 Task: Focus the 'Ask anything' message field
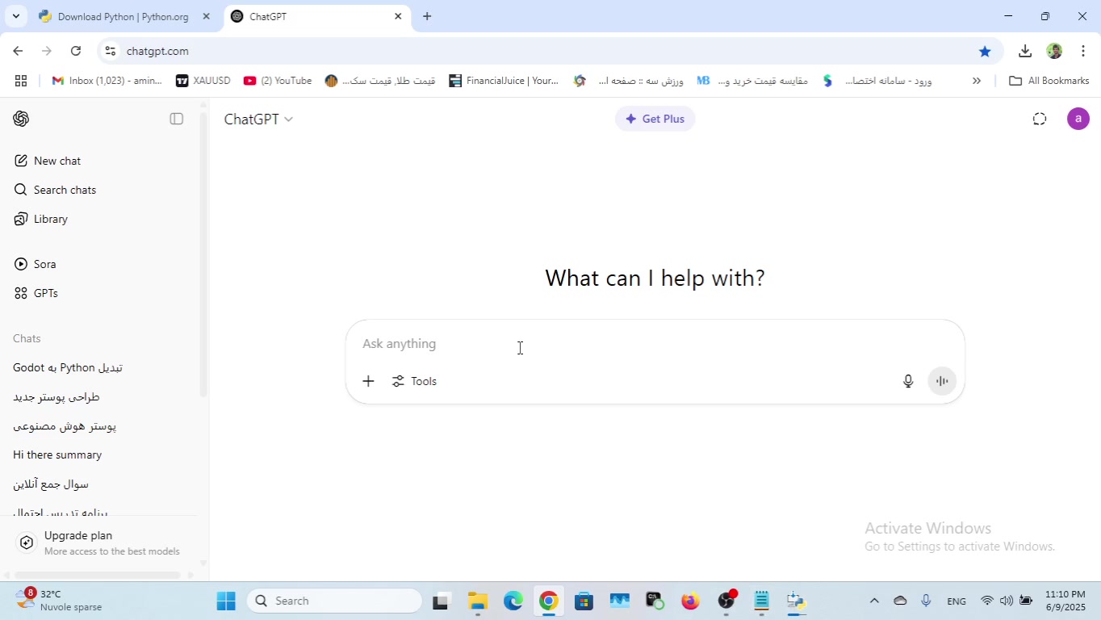[x=655, y=344]
